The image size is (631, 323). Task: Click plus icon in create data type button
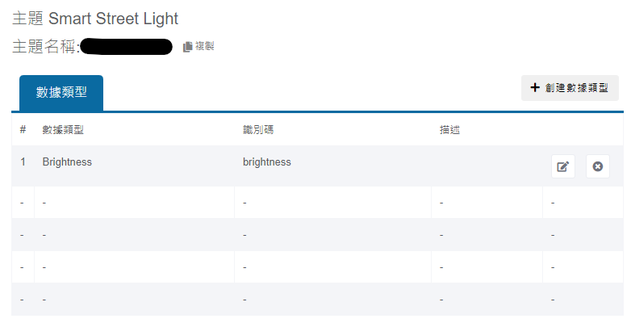pos(535,87)
